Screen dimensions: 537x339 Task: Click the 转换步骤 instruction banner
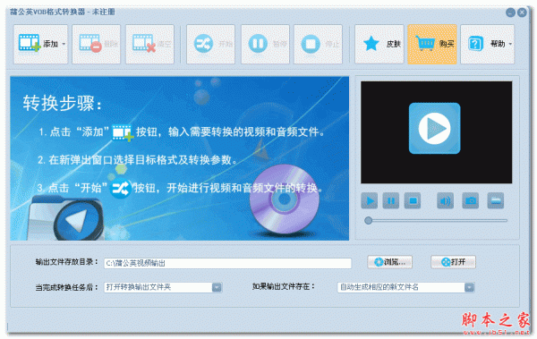180,158
